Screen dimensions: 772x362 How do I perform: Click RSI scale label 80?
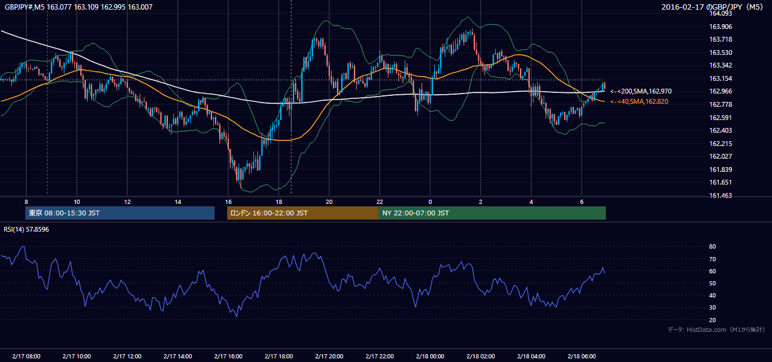point(712,247)
